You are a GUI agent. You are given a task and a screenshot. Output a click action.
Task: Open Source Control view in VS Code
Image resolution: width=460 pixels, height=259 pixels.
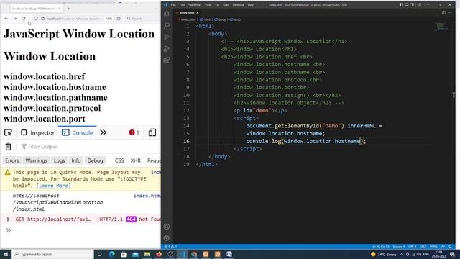click(x=167, y=37)
